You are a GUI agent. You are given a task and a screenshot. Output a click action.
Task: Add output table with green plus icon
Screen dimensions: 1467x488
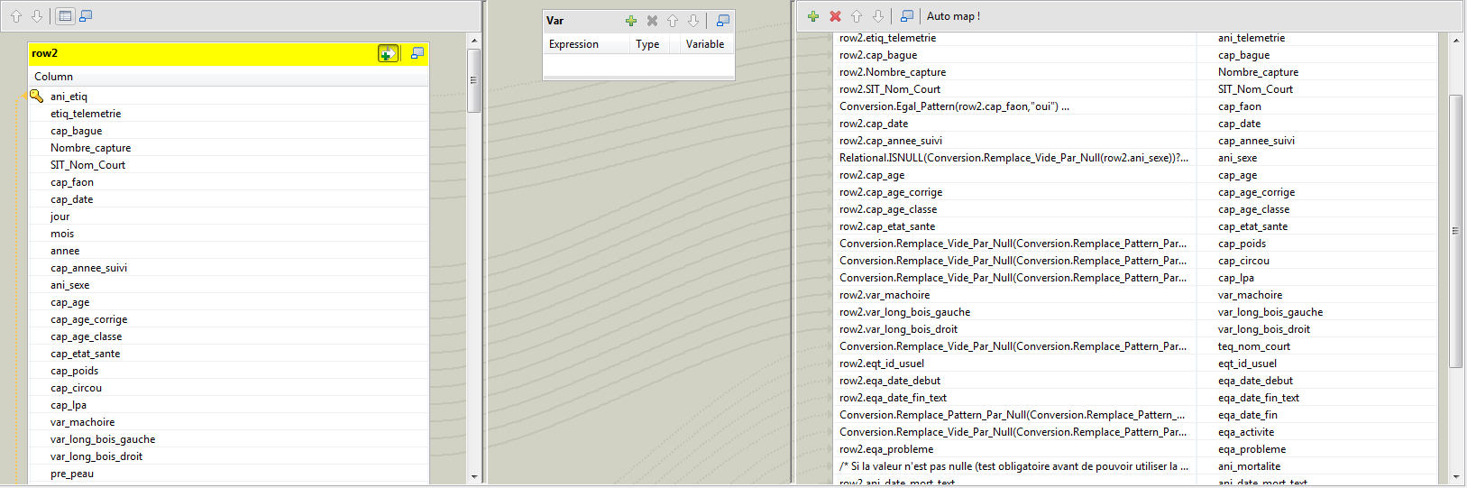(x=813, y=16)
